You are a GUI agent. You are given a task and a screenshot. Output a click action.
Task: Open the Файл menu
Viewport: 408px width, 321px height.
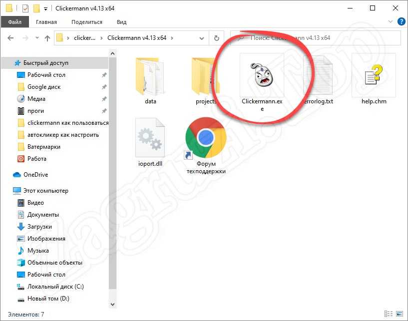click(x=14, y=22)
